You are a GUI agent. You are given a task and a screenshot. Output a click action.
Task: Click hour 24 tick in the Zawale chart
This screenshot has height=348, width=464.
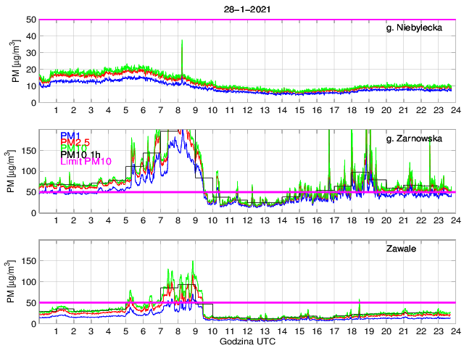tap(455, 331)
